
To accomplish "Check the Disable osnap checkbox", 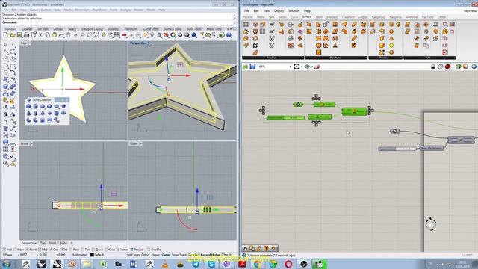I will (149, 250).
